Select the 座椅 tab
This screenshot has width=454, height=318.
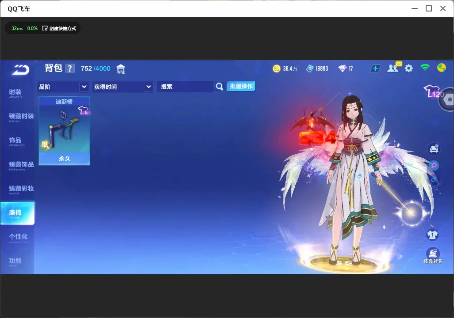pyautogui.click(x=17, y=213)
